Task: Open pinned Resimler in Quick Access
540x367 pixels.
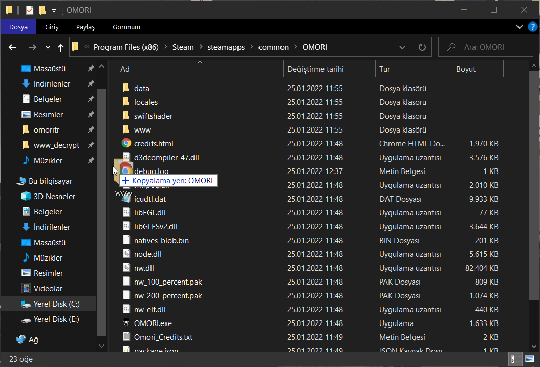Action: tap(48, 114)
